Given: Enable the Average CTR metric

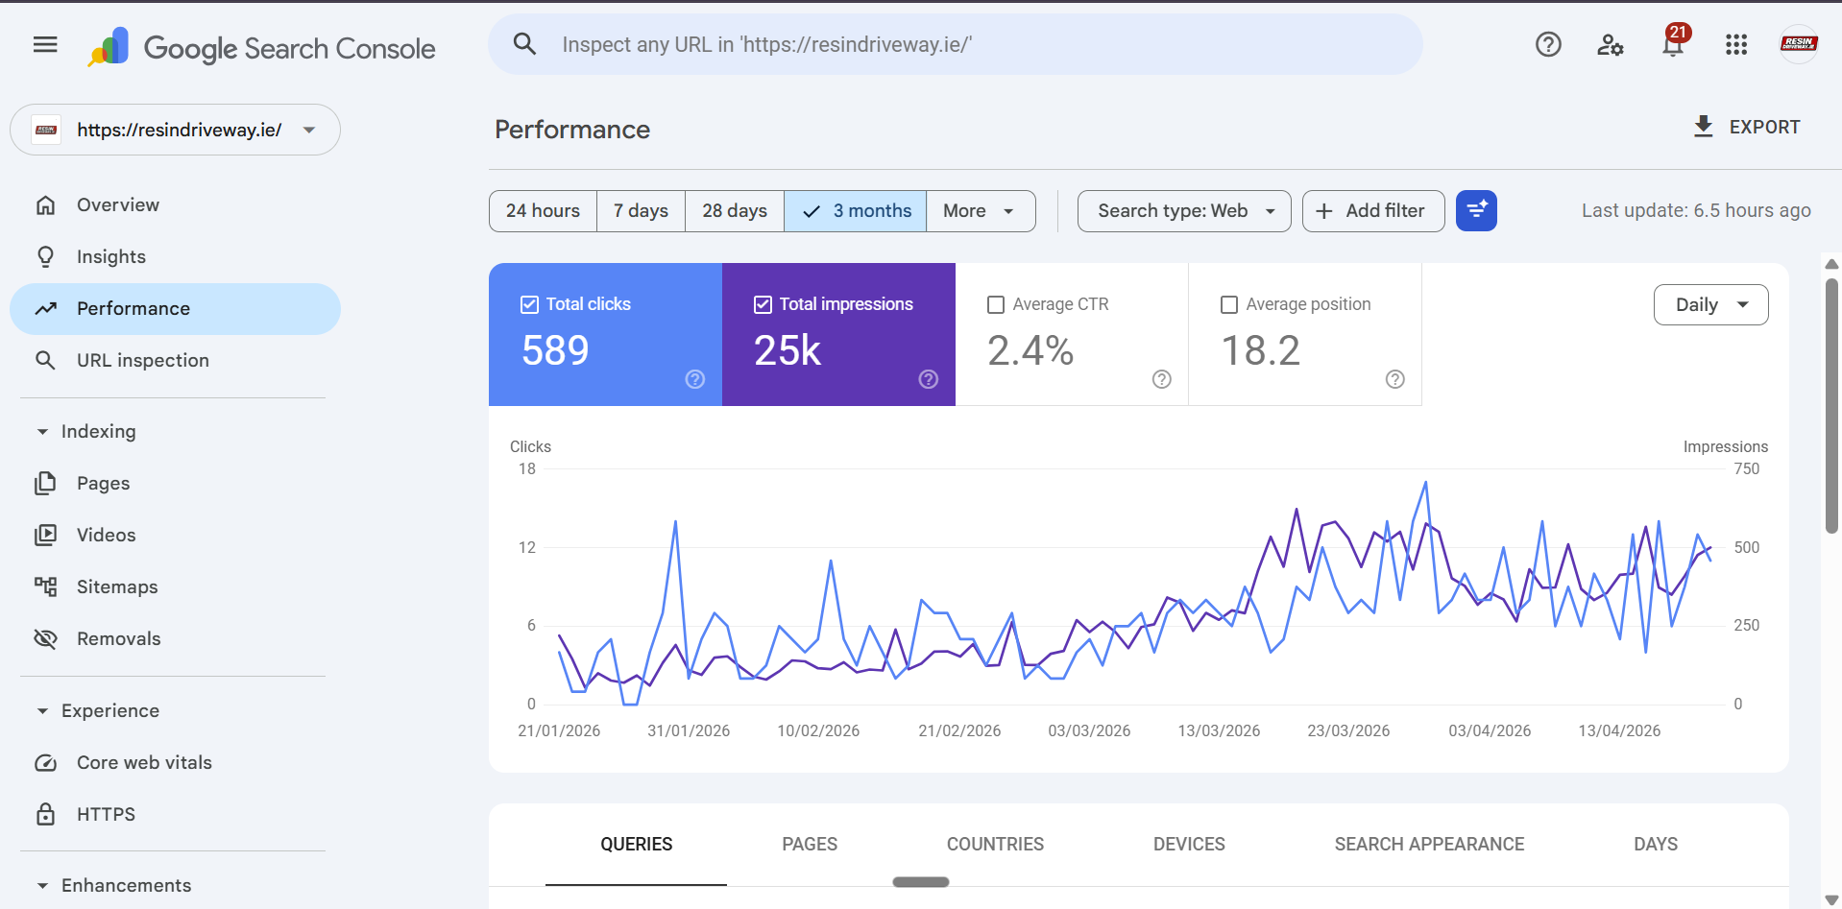Looking at the screenshot, I should [996, 304].
